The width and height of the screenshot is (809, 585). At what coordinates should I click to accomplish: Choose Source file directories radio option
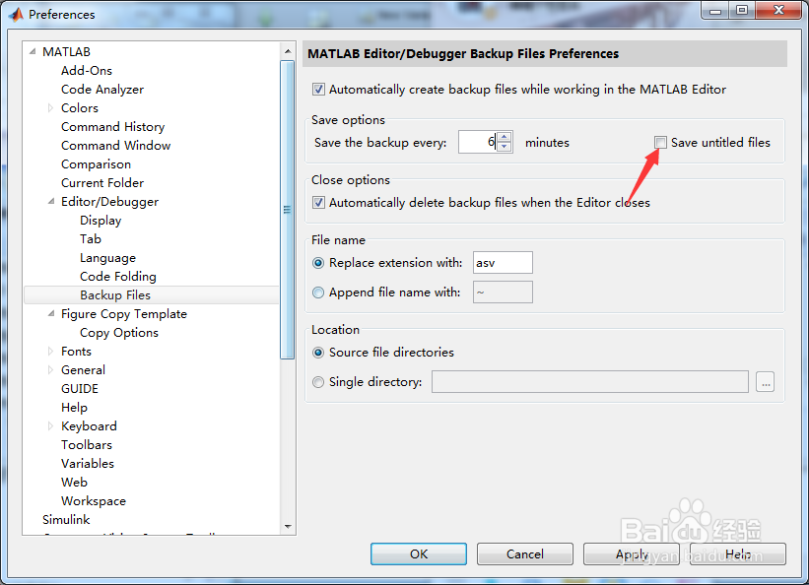pyautogui.click(x=318, y=353)
